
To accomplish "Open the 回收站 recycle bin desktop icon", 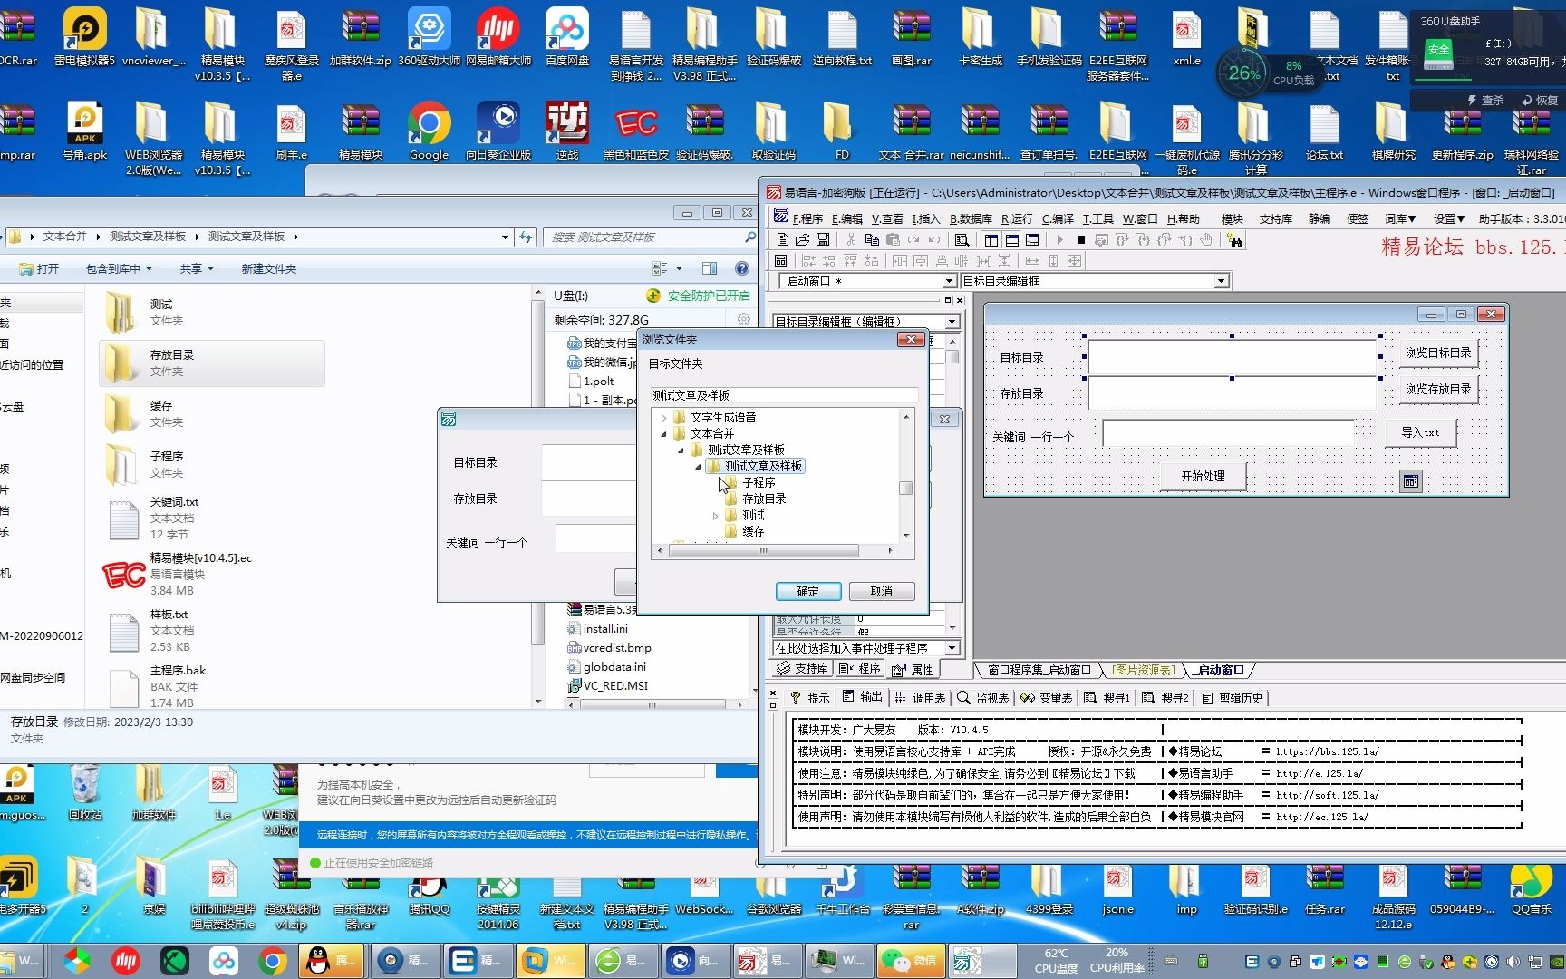I will pyautogui.click(x=85, y=791).
